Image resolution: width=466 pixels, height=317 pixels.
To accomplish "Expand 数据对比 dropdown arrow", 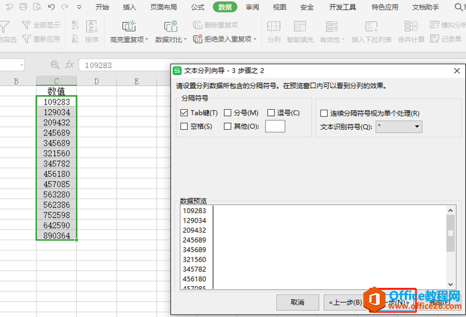I will (185, 39).
